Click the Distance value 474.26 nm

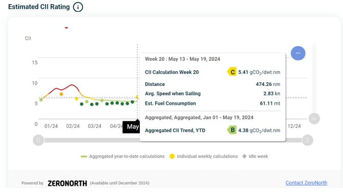pyautogui.click(x=268, y=84)
